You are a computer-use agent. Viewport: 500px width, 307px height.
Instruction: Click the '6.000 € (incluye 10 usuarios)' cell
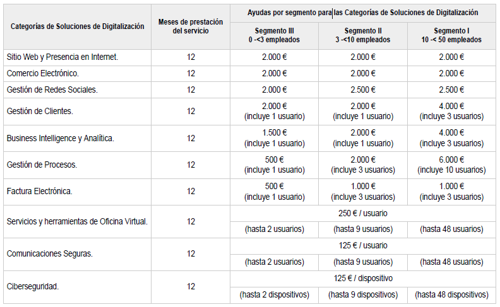pos(451,165)
